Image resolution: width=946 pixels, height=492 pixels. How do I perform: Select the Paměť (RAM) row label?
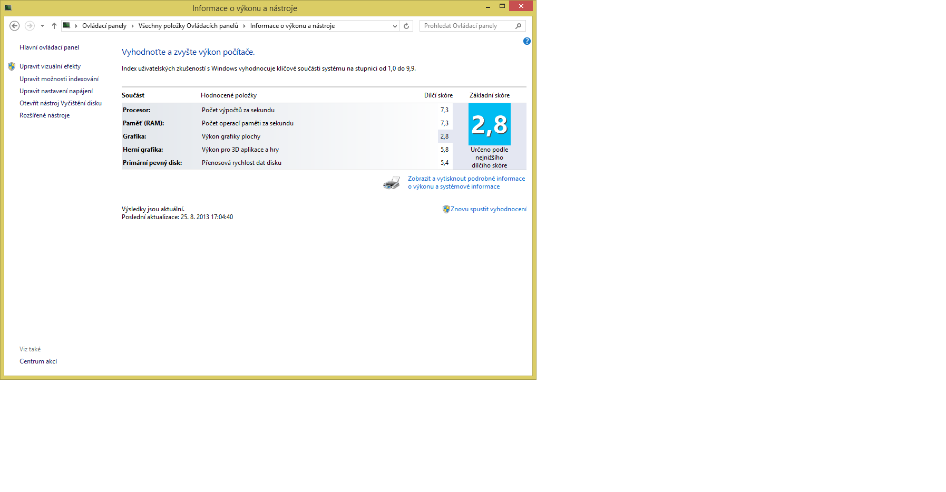[x=143, y=123]
